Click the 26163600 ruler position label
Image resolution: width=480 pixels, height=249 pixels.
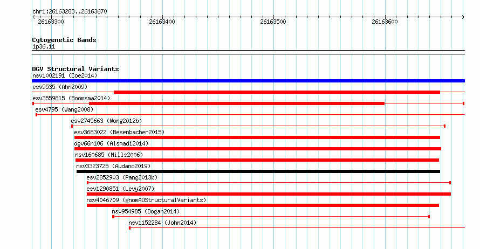pos(385,22)
